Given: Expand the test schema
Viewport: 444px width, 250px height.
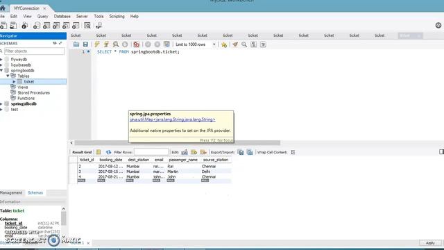Looking at the screenshot, I should (x=1, y=110).
